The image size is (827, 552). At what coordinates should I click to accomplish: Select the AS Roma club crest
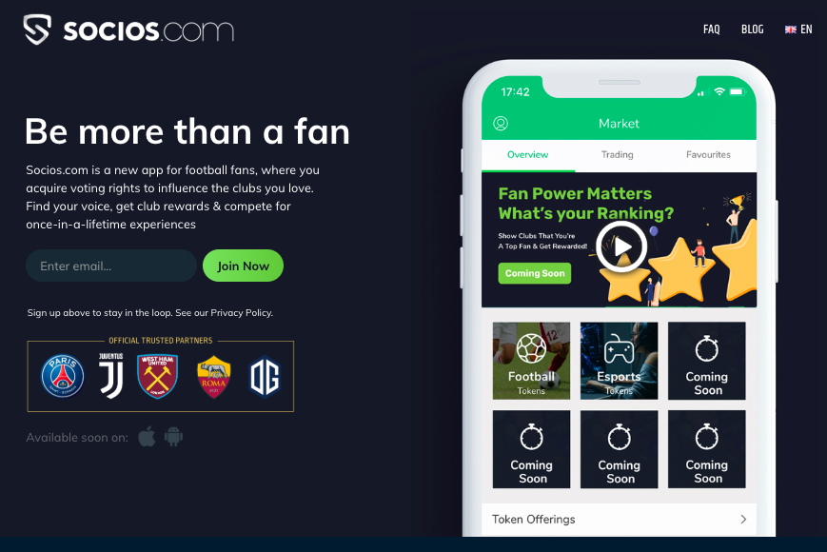pos(213,377)
